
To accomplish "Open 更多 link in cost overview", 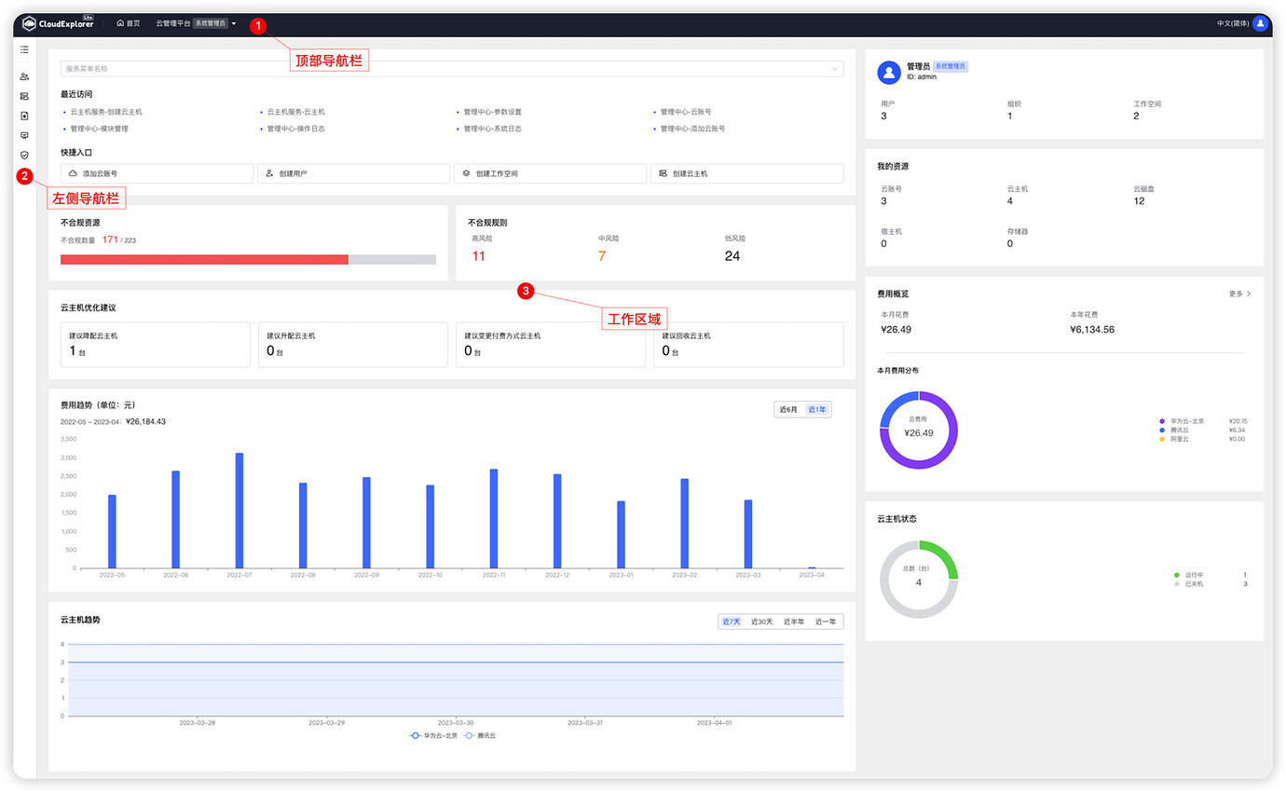I will (x=1238, y=294).
